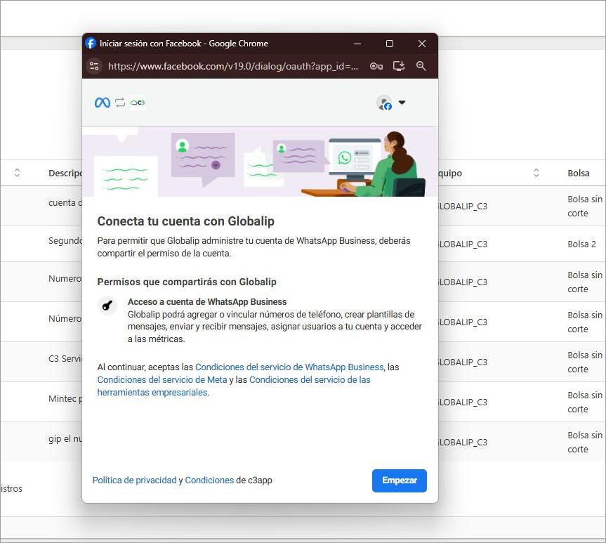
Task: Click the key icon beside WhatsApp Business access
Action: pos(107,306)
